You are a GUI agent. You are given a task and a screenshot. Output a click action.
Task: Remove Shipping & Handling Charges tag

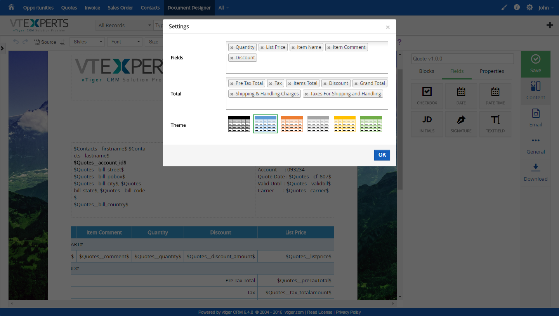[x=232, y=94]
